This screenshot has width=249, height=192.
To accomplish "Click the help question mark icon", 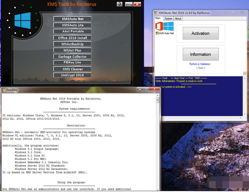I will (x=119, y=4).
